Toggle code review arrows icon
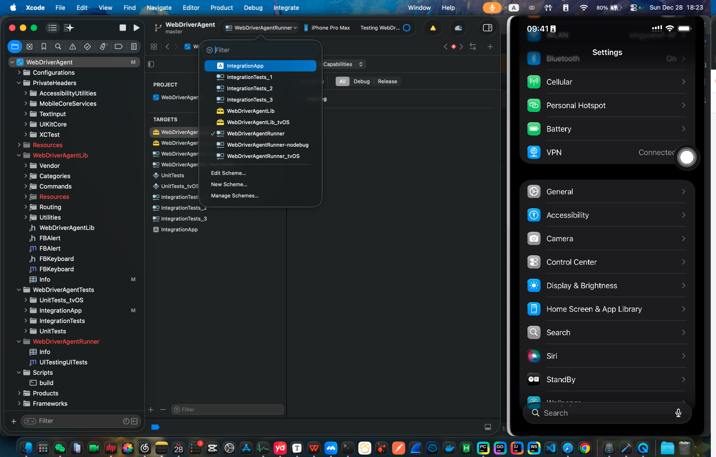Viewport: 716px width, 457px height. 473,47
